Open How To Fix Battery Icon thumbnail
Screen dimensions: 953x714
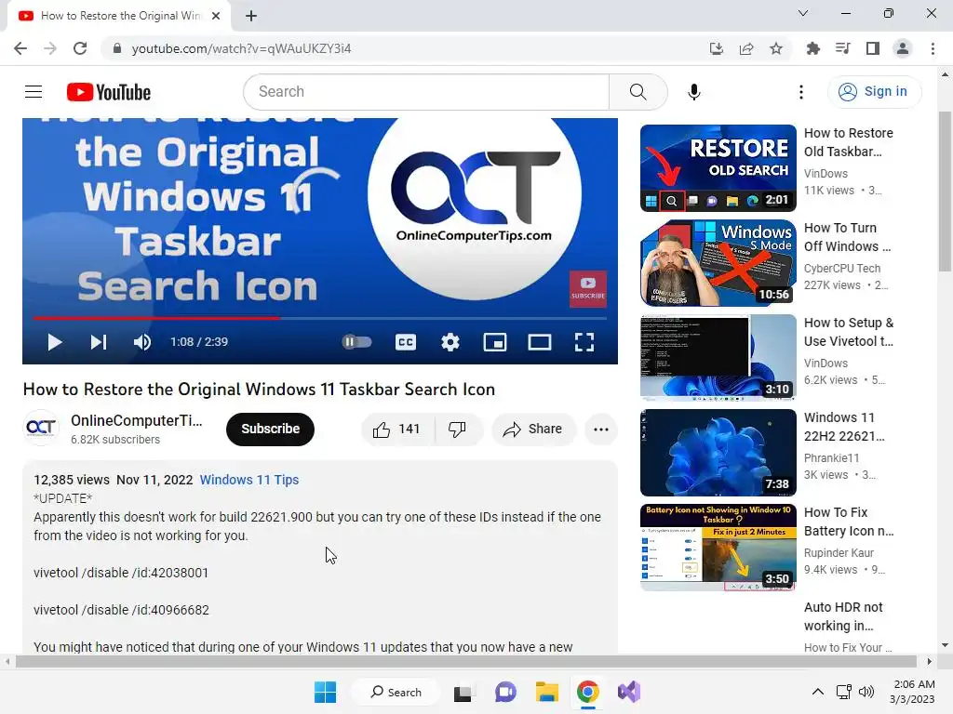click(718, 547)
